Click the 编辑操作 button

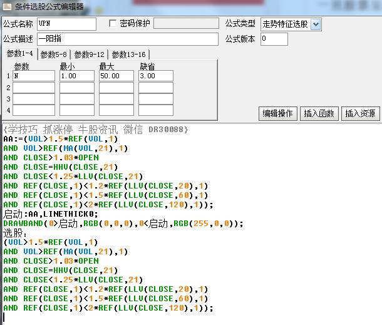coord(277,113)
